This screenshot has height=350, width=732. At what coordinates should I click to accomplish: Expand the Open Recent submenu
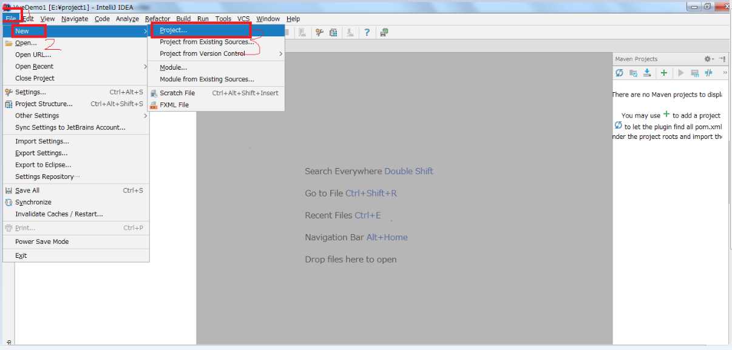[x=76, y=66]
